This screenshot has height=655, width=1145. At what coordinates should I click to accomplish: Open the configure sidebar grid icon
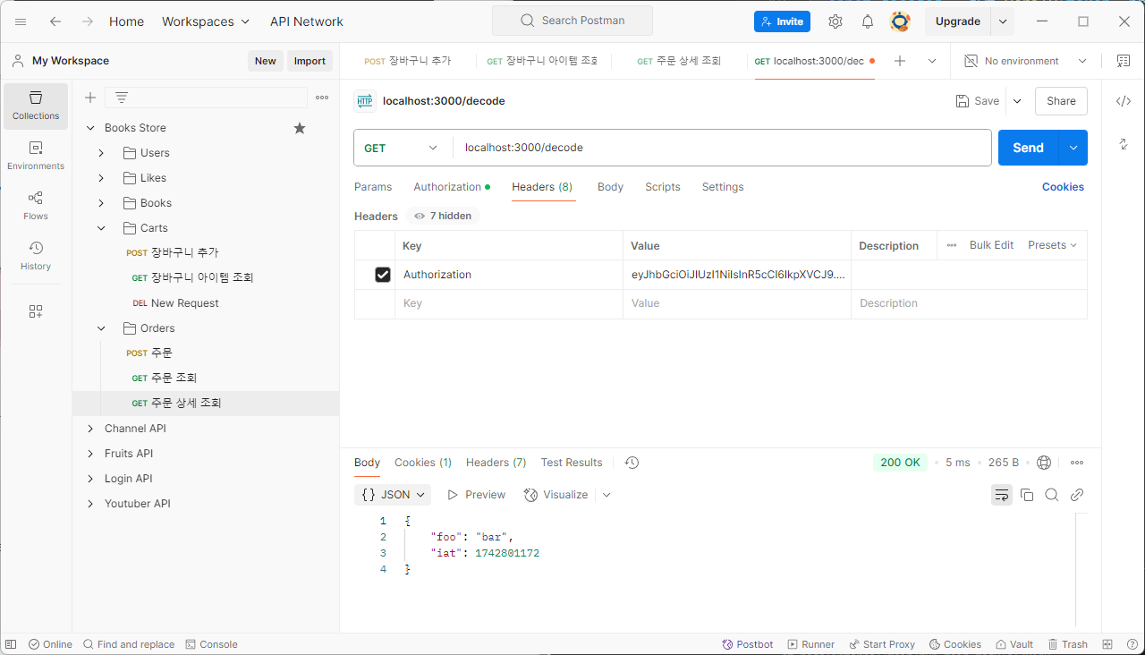tap(36, 311)
